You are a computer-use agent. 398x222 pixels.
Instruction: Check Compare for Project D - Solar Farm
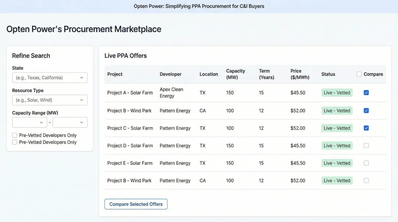click(366, 145)
